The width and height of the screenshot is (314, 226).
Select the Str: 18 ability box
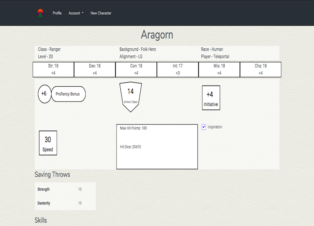pos(53,70)
